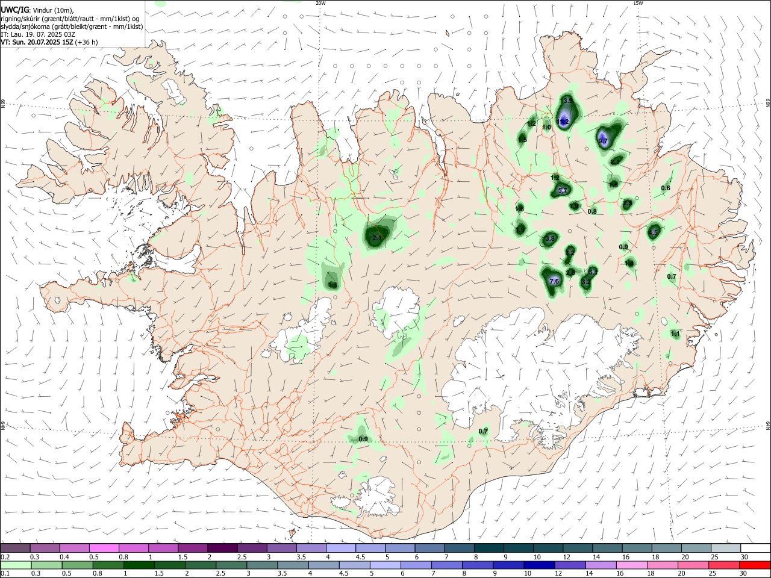Click the UWC/IG Vindur (10m) title line

coord(37,10)
